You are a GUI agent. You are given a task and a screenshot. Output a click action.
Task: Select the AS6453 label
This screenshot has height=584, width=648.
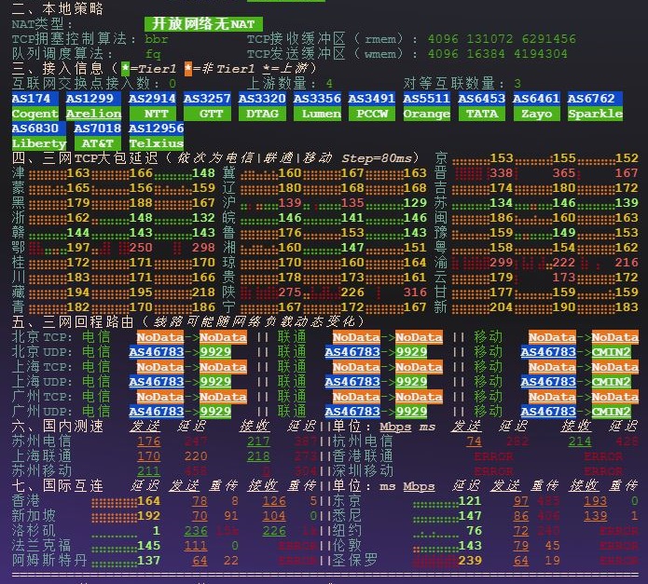481,98
